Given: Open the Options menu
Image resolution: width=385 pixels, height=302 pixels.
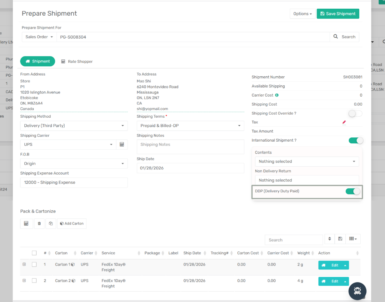Looking at the screenshot, I should 302,14.
